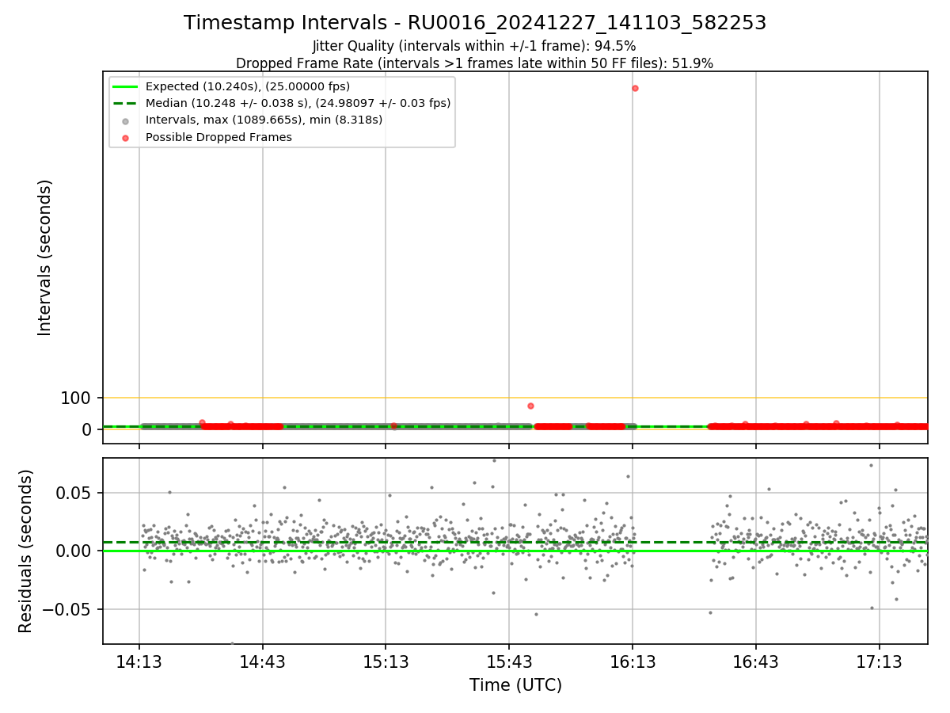
Task: Select the "Dropped Frame Rate" 51.9% subtitle line
Action: pos(474,63)
